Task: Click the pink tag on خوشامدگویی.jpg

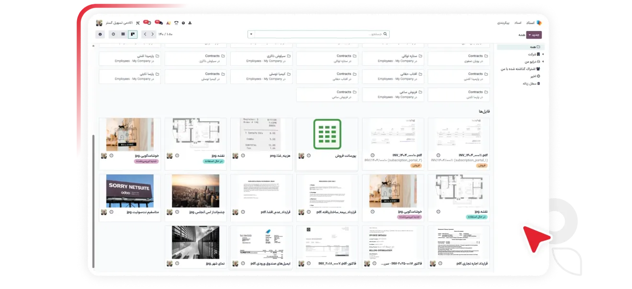Action: point(146,162)
